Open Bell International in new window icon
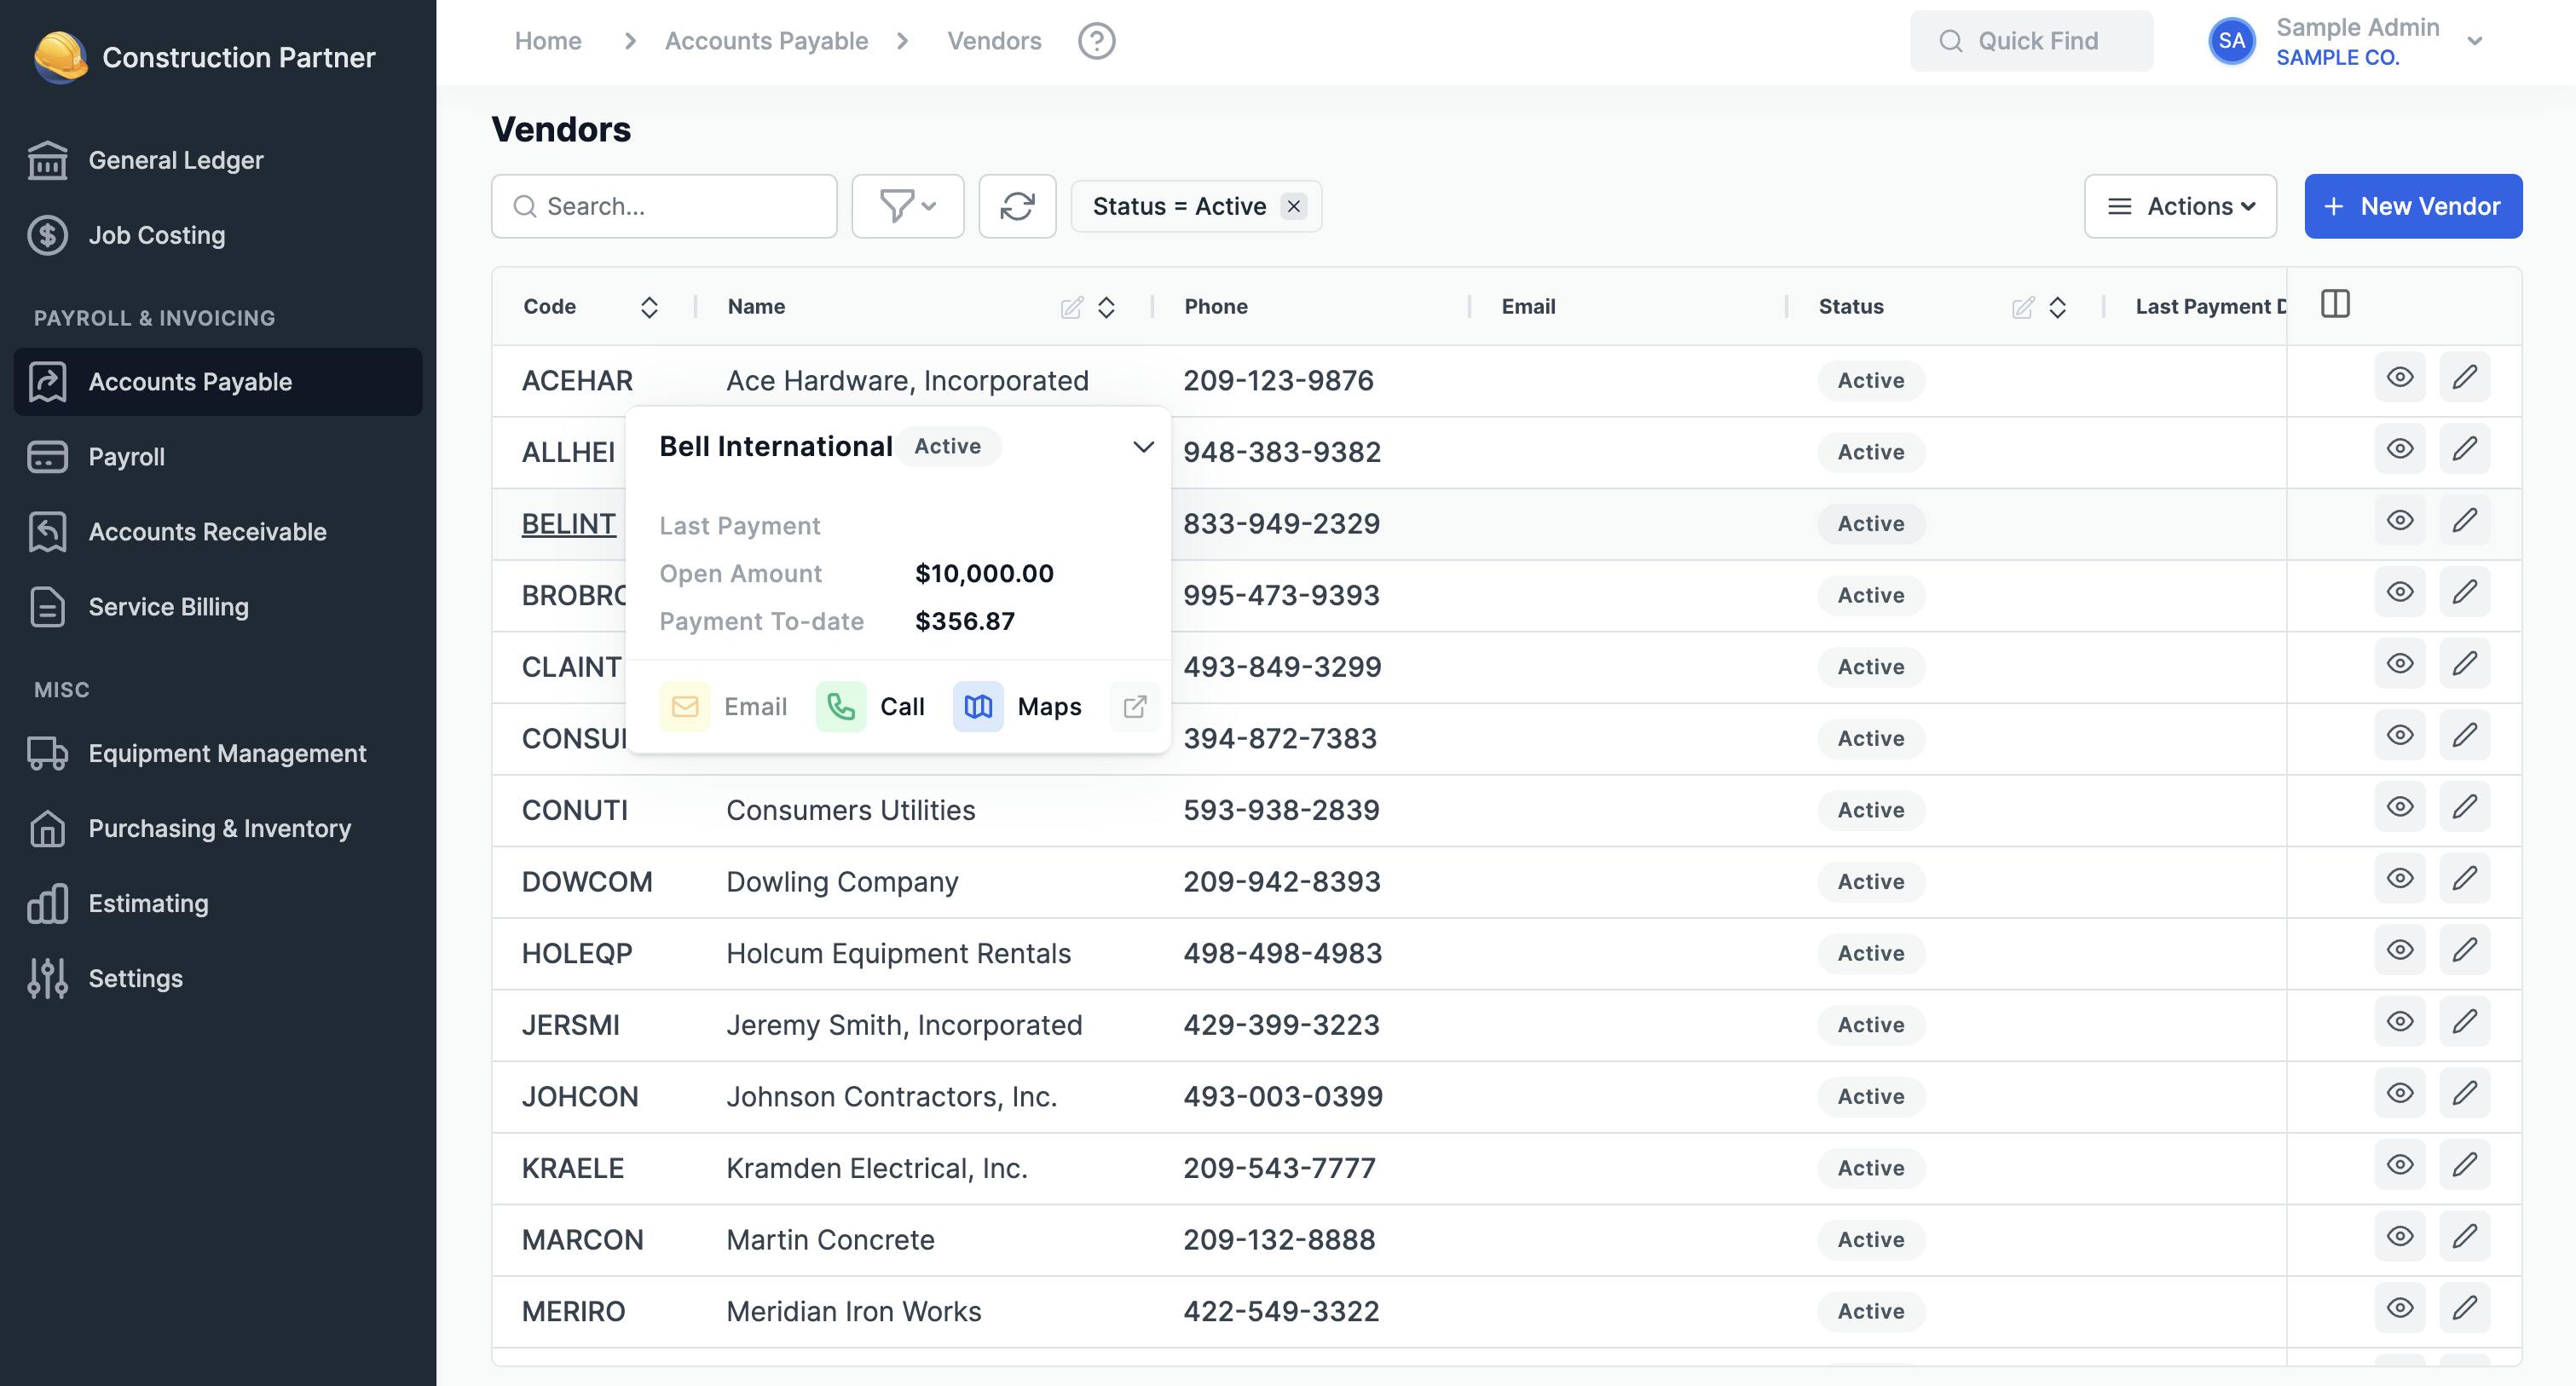Viewport: 2576px width, 1386px height. click(1135, 707)
